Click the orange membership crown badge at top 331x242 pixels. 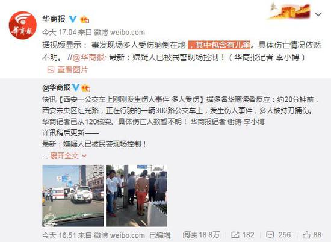(x=85, y=19)
